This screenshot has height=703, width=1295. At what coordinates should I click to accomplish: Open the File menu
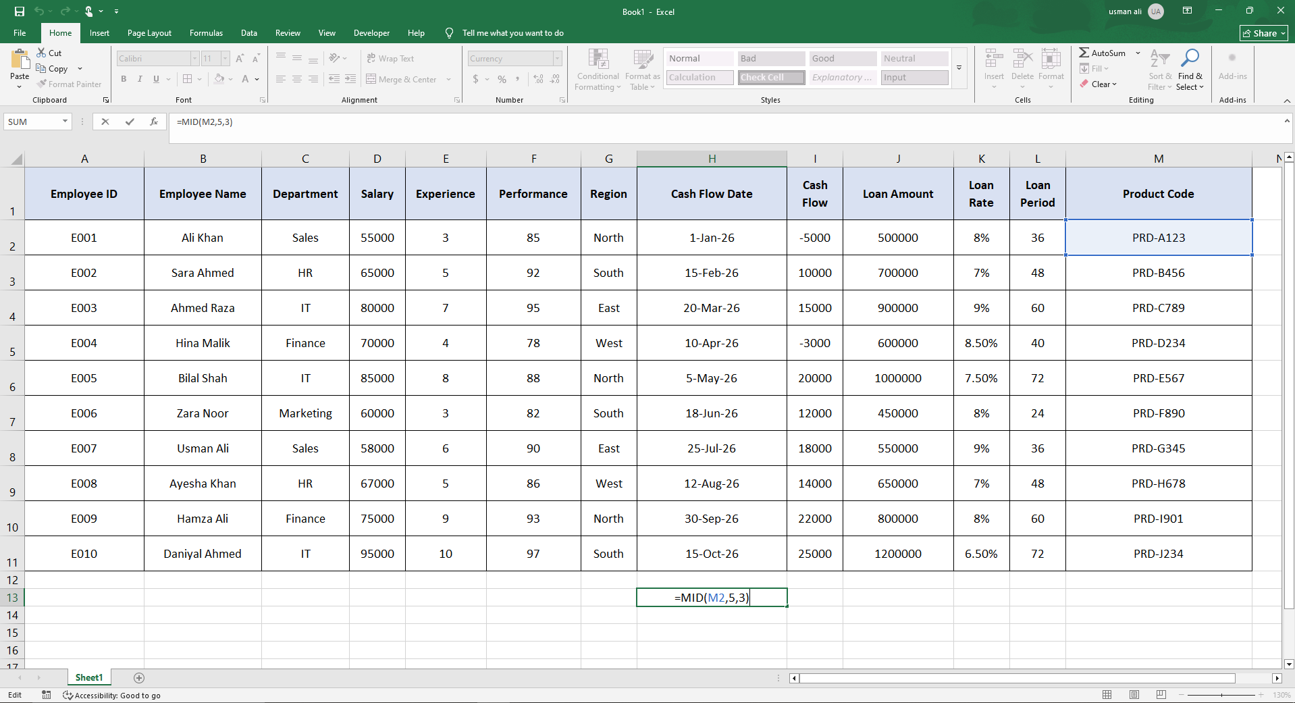click(20, 33)
